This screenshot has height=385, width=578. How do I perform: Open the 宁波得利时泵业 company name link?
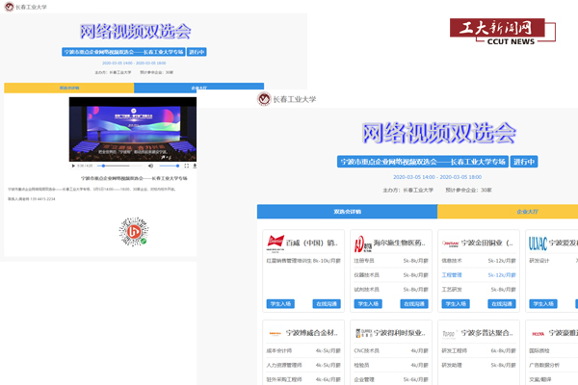coord(399,333)
